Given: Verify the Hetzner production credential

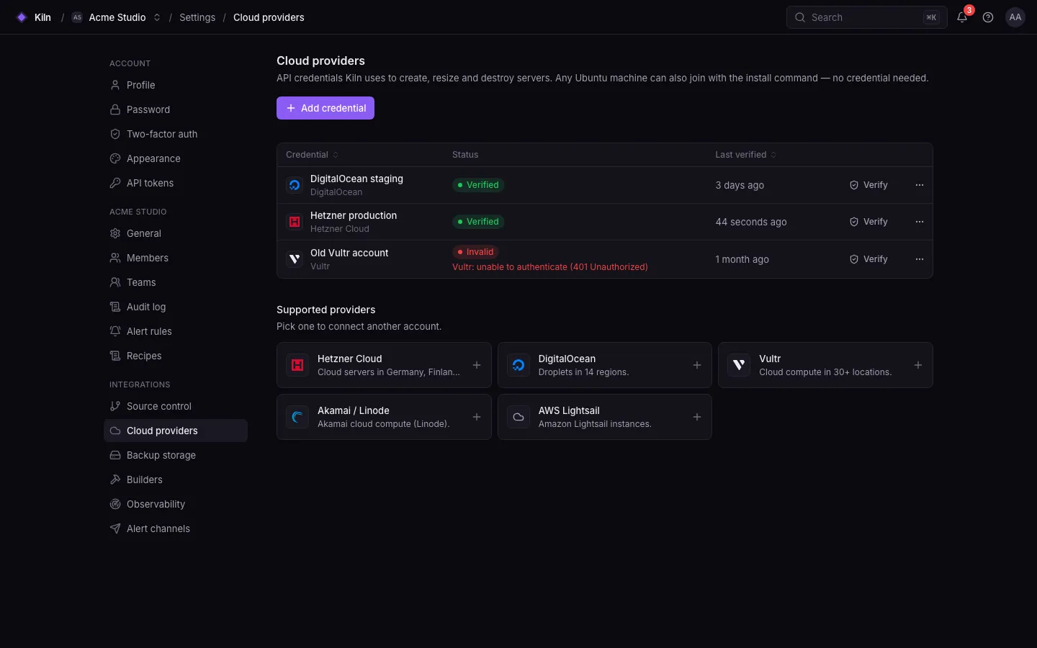Looking at the screenshot, I should tap(868, 222).
